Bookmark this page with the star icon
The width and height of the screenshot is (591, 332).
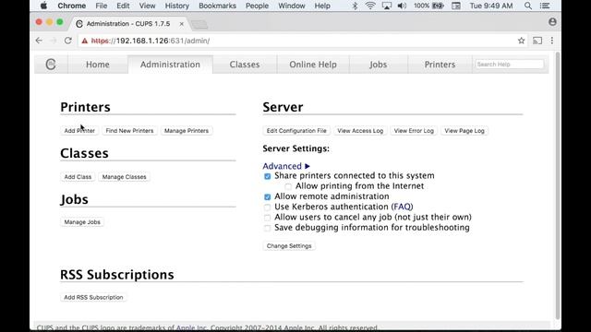(521, 41)
